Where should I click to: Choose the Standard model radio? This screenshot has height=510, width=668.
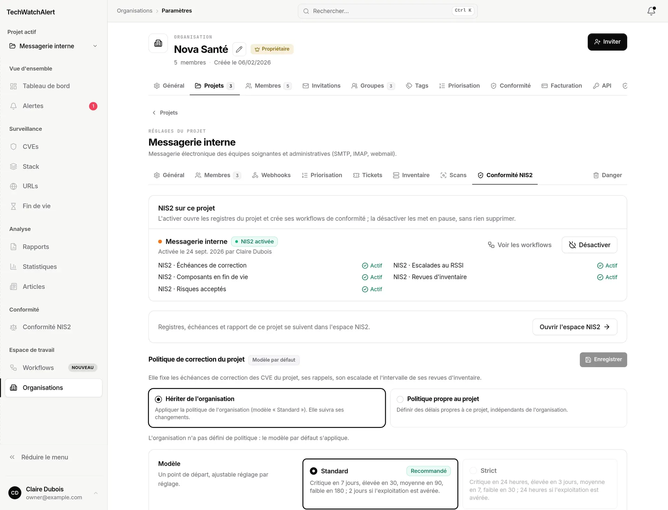(313, 471)
